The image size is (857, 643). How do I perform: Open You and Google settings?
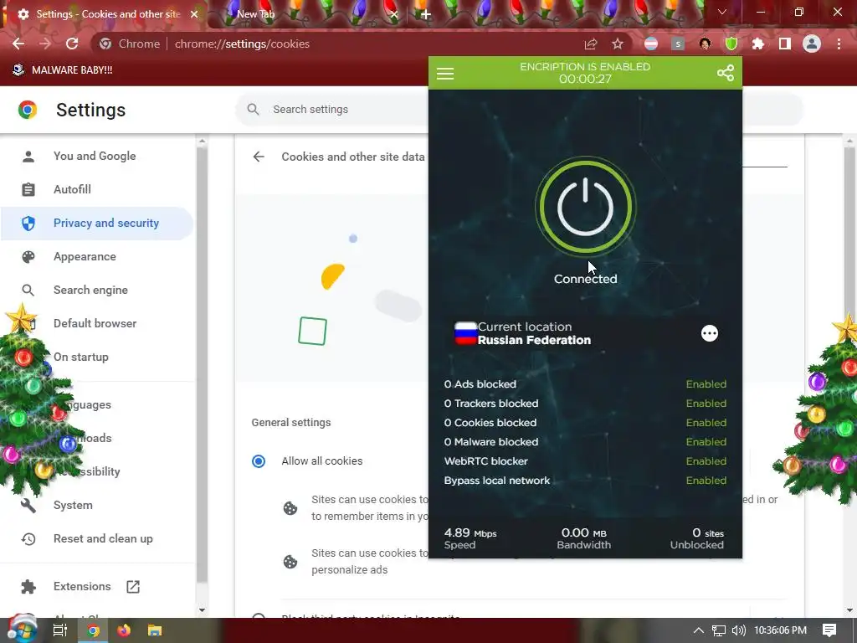tap(95, 156)
